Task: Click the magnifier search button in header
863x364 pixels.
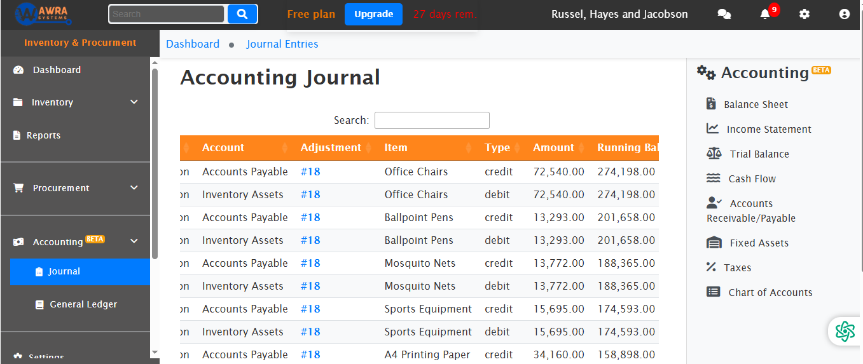Action: click(x=242, y=14)
